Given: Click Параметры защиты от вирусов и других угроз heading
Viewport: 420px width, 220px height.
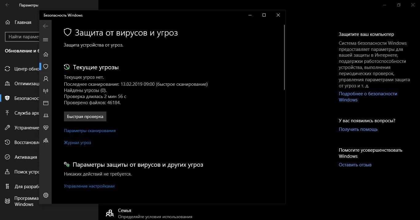Looking at the screenshot, I should point(138,165).
